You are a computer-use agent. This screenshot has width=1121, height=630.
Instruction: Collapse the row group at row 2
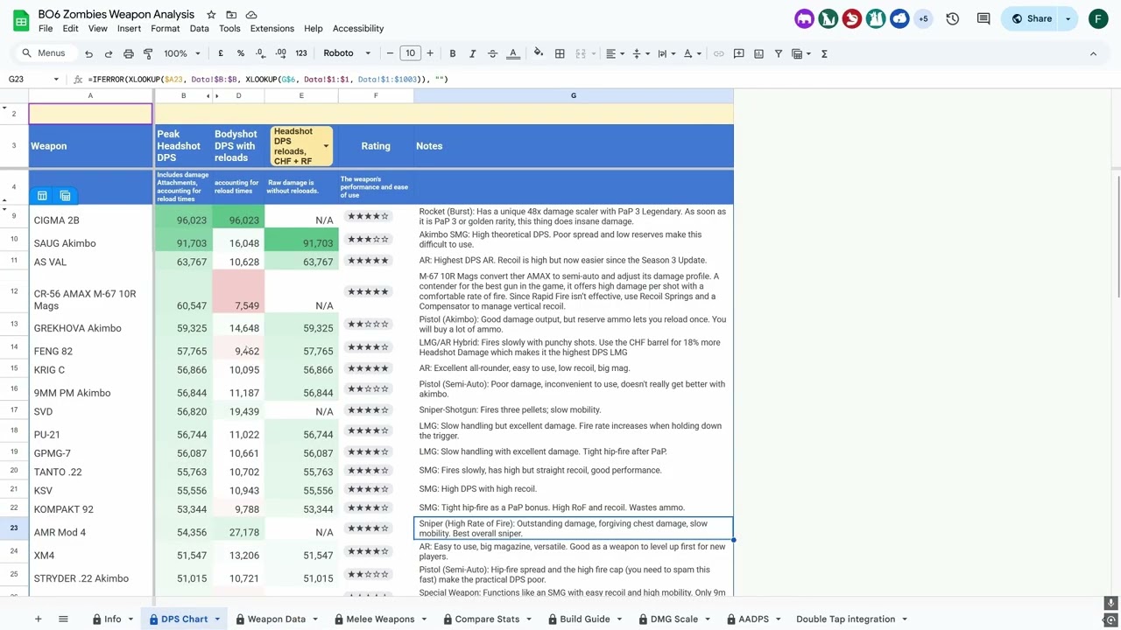pos(4,108)
